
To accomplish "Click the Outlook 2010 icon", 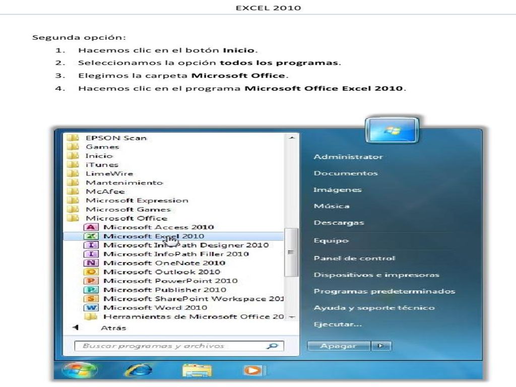I will 91,272.
